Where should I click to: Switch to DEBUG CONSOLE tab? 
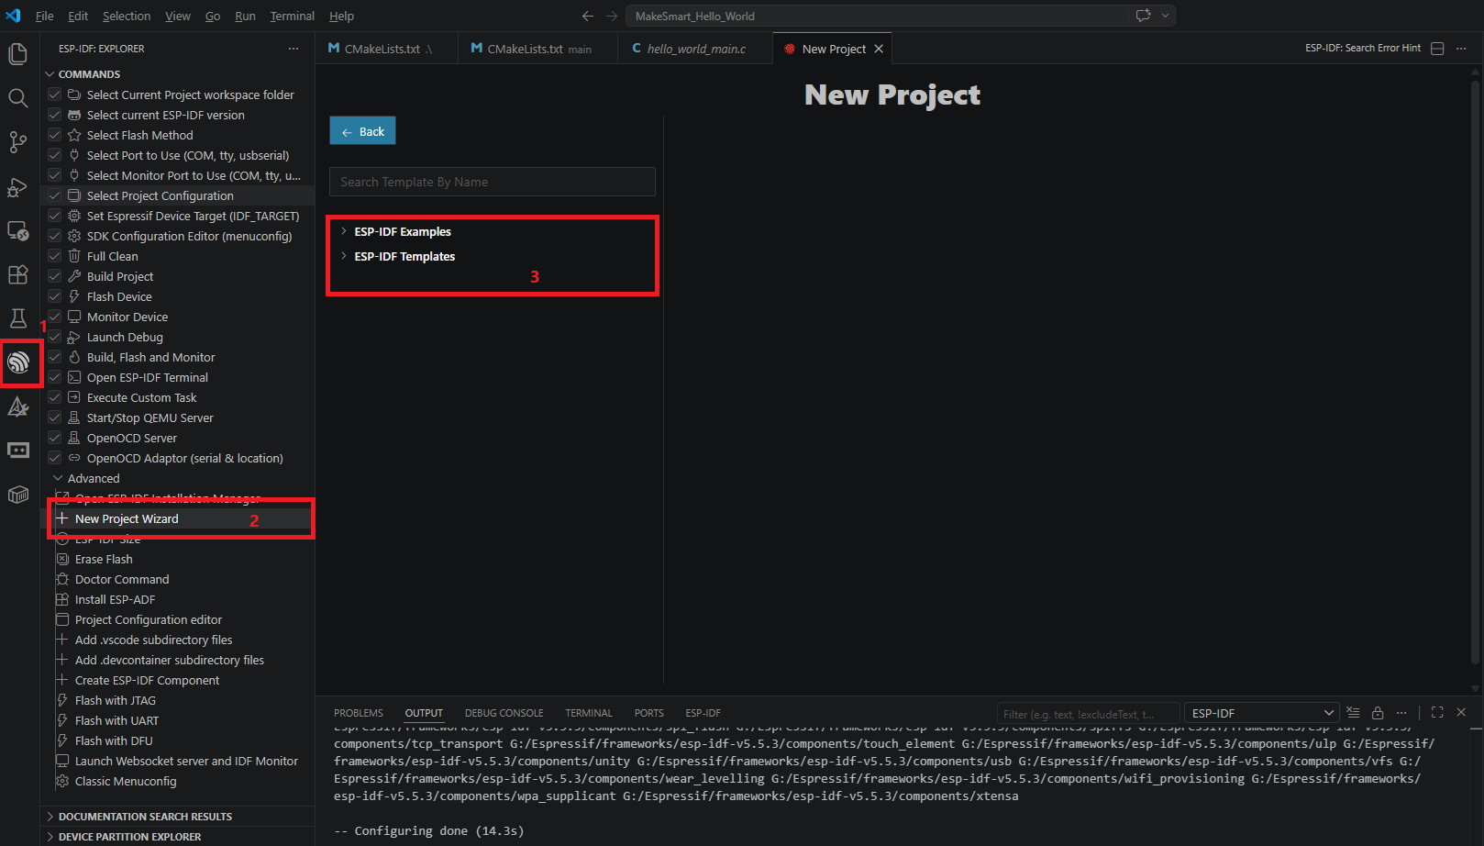coord(504,713)
